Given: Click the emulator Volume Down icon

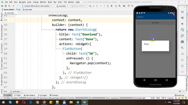Looking at the screenshot, I should pyautogui.click(x=182, y=24).
